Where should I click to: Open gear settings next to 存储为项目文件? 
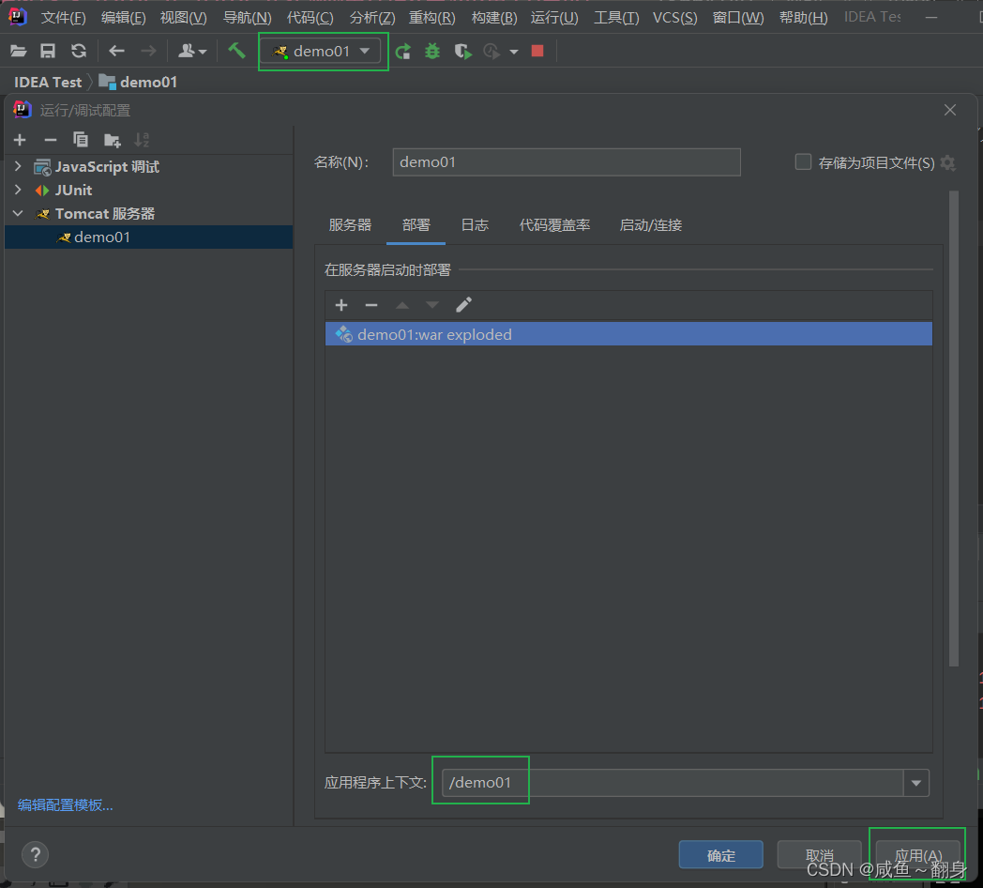pos(948,163)
